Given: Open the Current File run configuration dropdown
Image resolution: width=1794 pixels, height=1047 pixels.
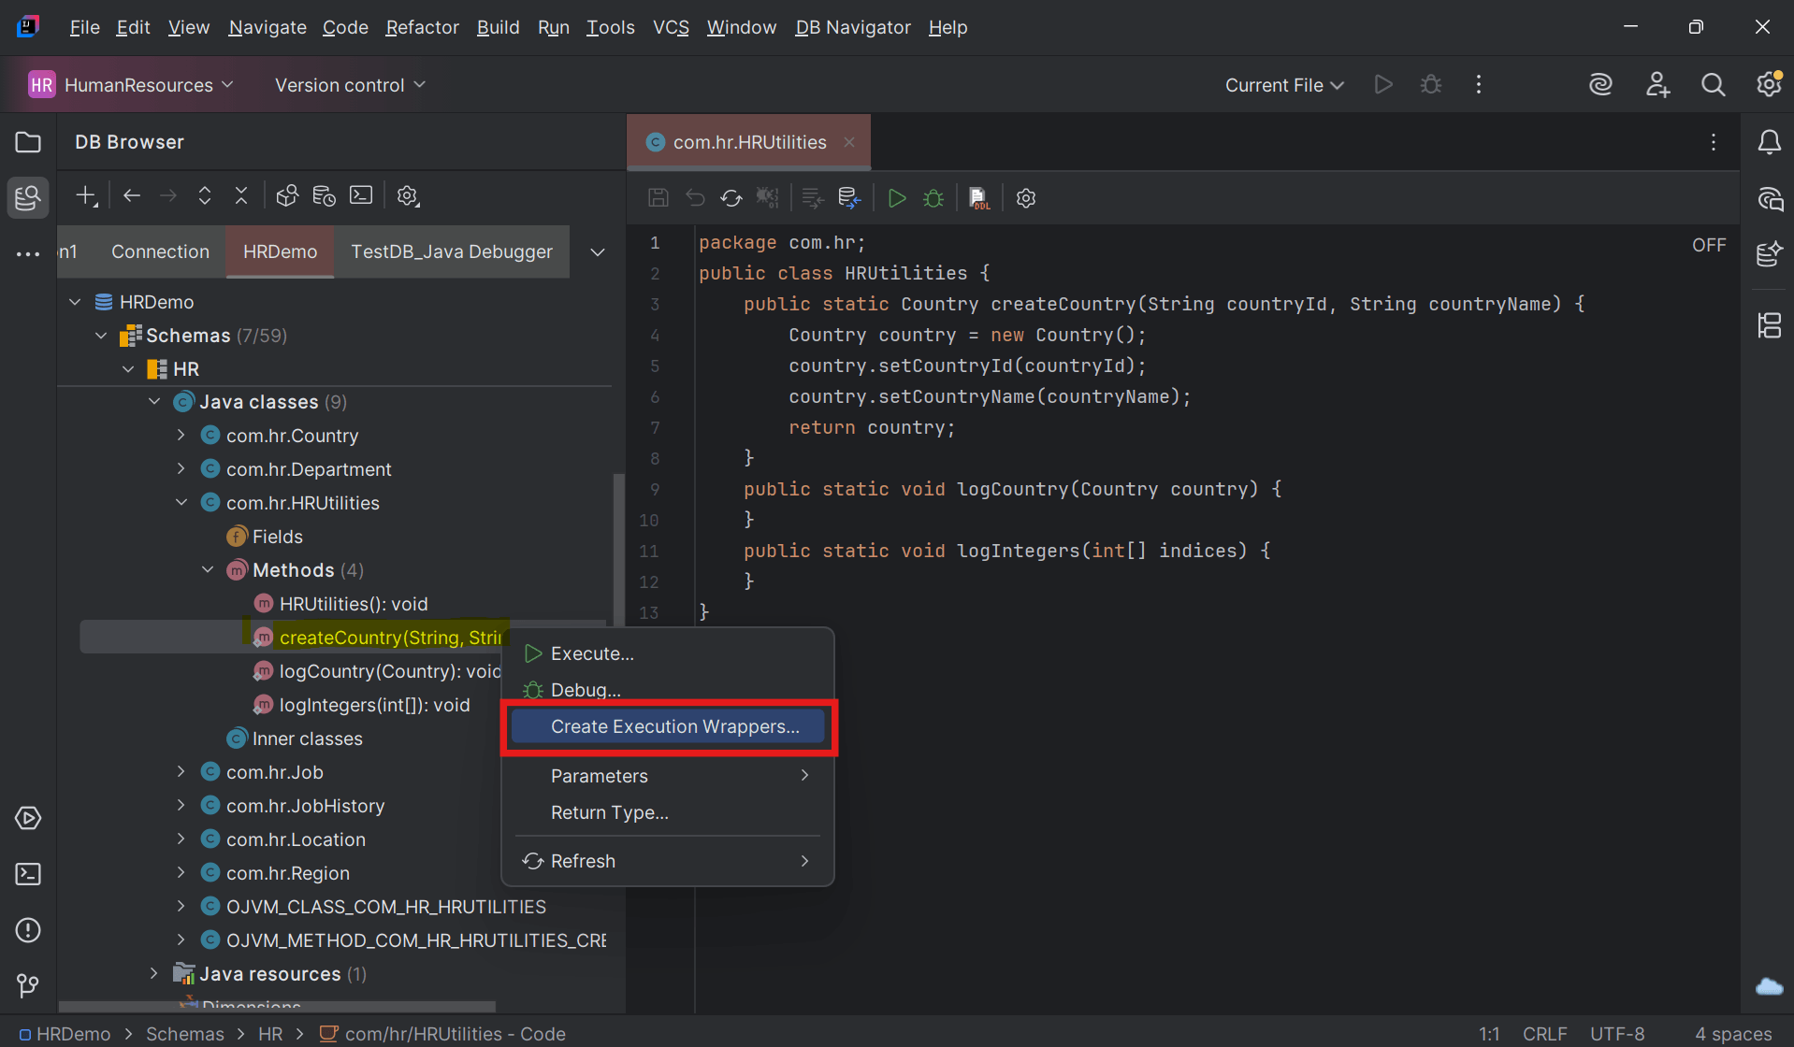Looking at the screenshot, I should pos(1282,84).
